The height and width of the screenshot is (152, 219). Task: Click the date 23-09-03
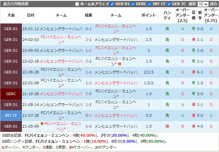(x=31, y=50)
